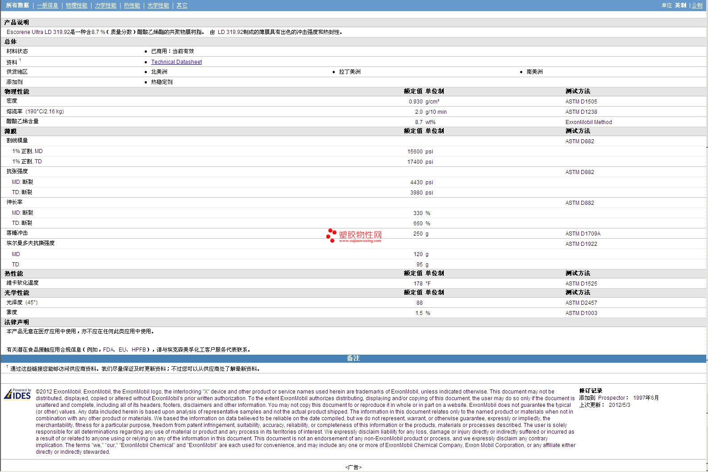Open the 物理性能 tab
The width and height of the screenshot is (708, 472).
tap(76, 5)
